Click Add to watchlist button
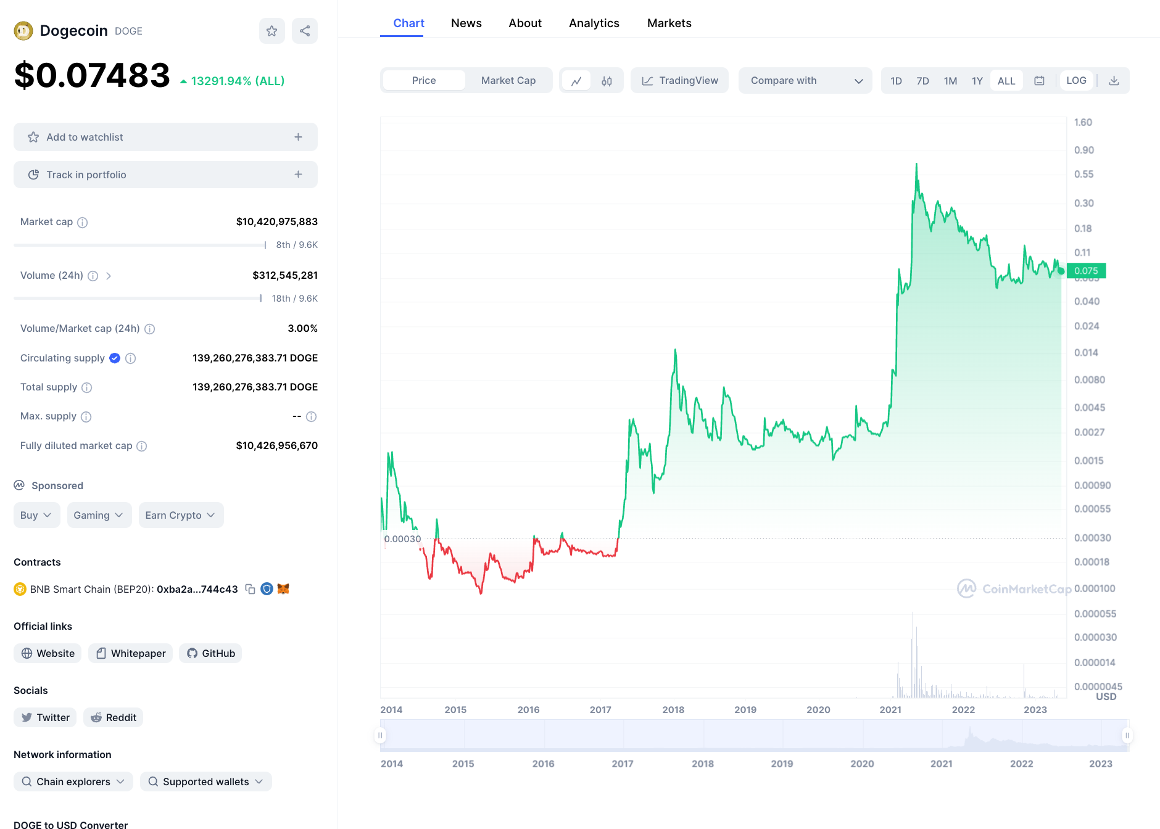The height and width of the screenshot is (829, 1160). (165, 137)
